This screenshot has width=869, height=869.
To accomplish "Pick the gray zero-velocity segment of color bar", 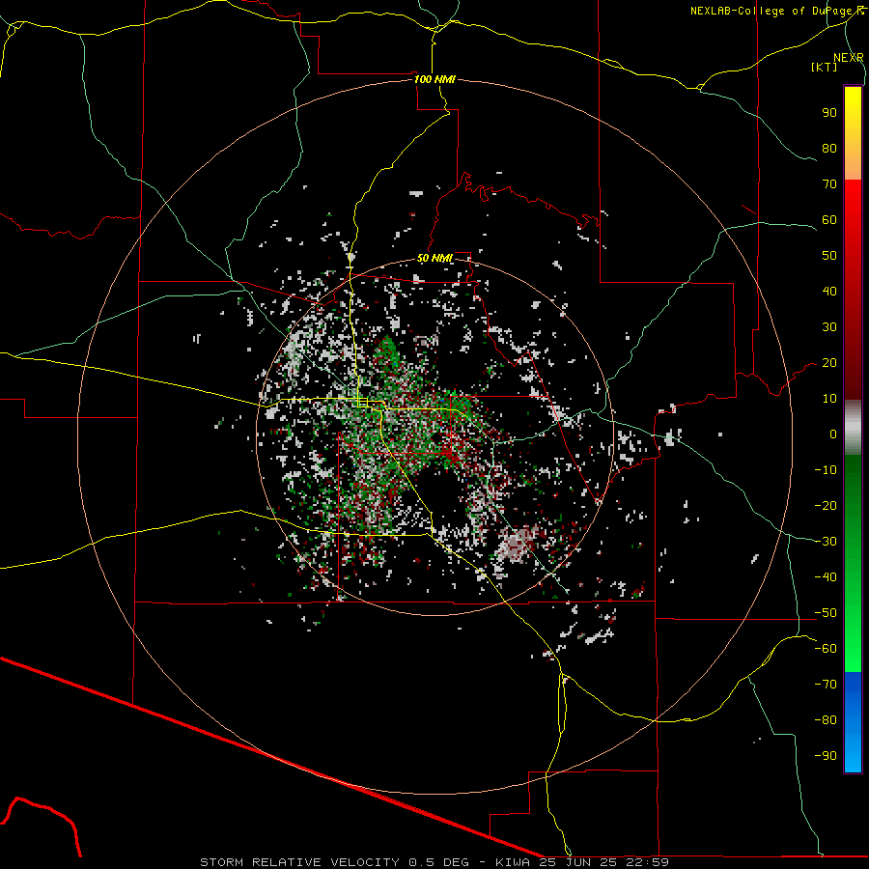I will 853,428.
